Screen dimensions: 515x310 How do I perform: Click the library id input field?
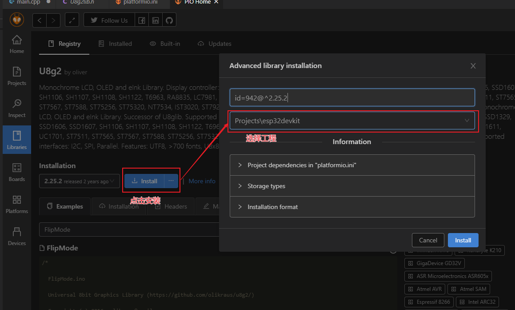click(351, 98)
